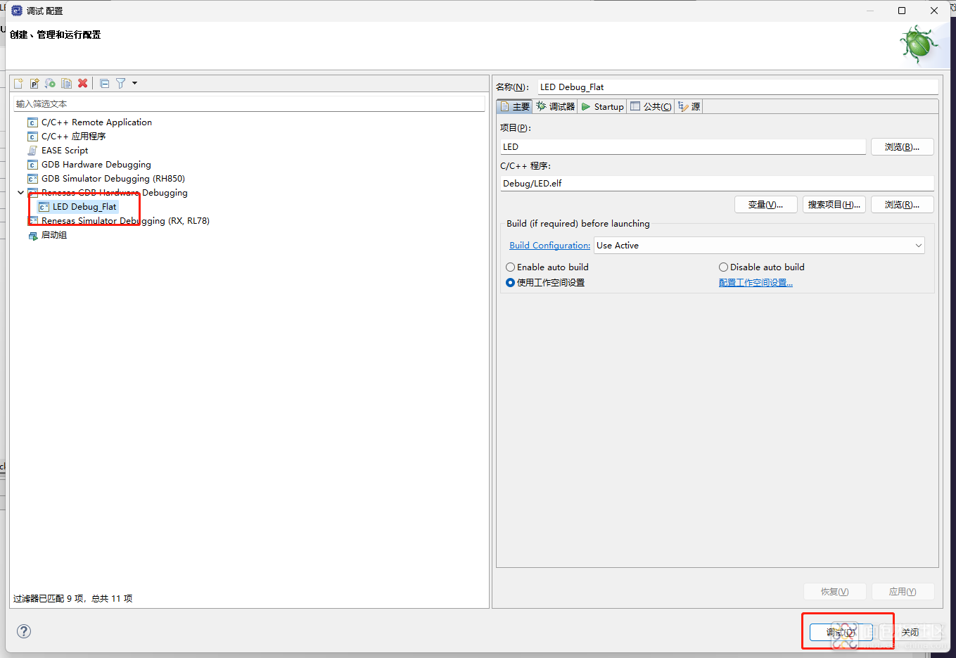The image size is (956, 658).
Task: Click the 调试 配置 window title icon
Action: click(17, 11)
